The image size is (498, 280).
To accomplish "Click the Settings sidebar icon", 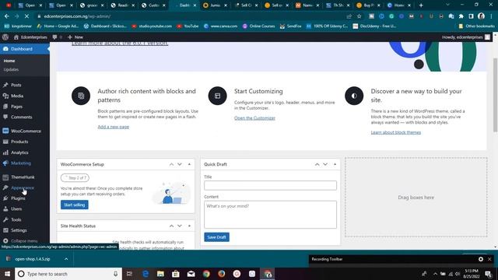I will click(x=5, y=230).
